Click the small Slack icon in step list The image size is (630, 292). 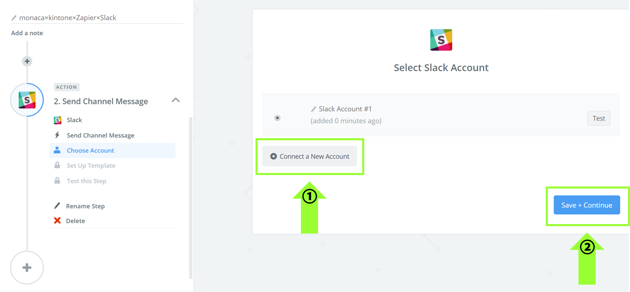(58, 120)
